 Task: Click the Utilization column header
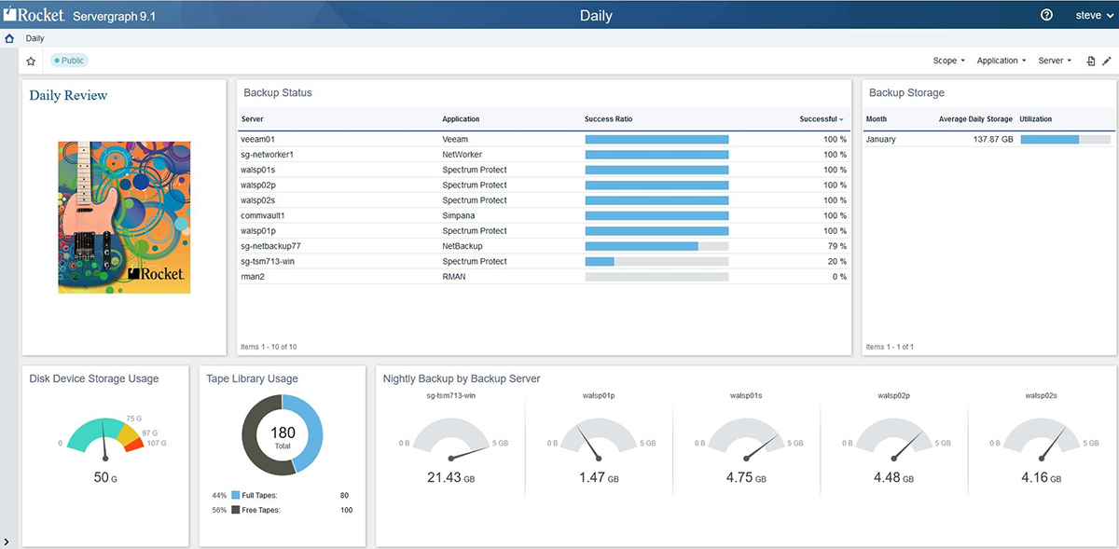1036,119
